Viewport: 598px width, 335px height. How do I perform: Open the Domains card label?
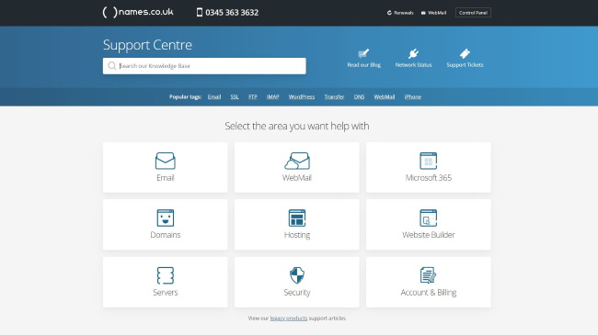coord(165,235)
